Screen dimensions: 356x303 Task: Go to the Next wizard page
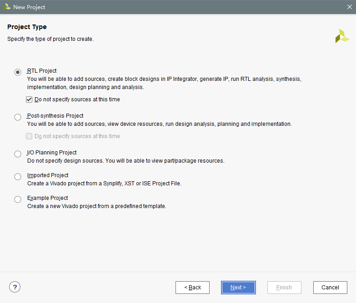(238, 288)
